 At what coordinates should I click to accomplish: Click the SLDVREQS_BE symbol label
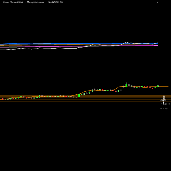click(x=55, y=2)
